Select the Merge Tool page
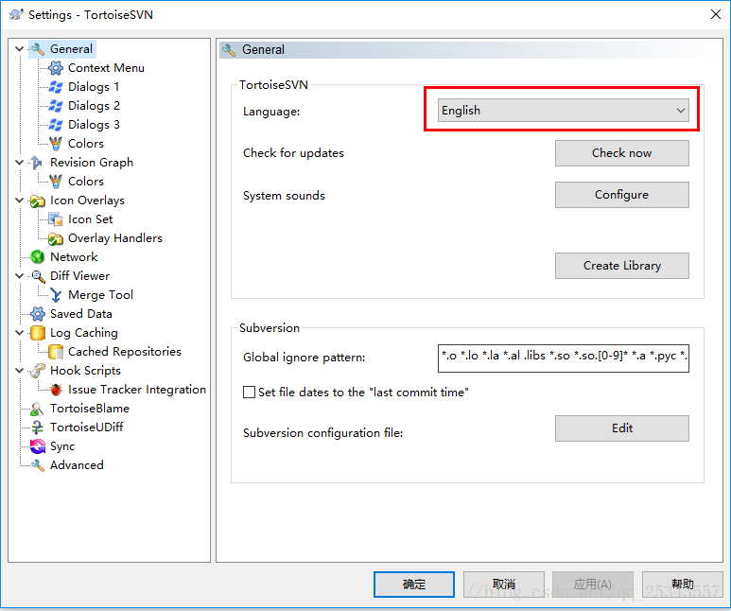Image resolution: width=731 pixels, height=611 pixels. click(x=100, y=295)
